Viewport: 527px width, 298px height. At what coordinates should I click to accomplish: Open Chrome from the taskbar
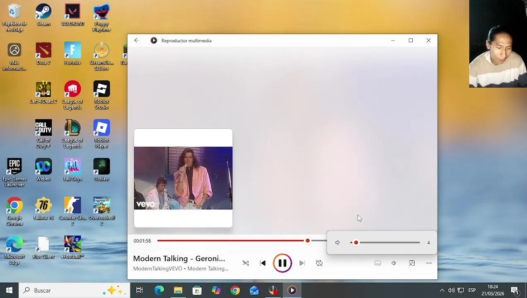235,291
